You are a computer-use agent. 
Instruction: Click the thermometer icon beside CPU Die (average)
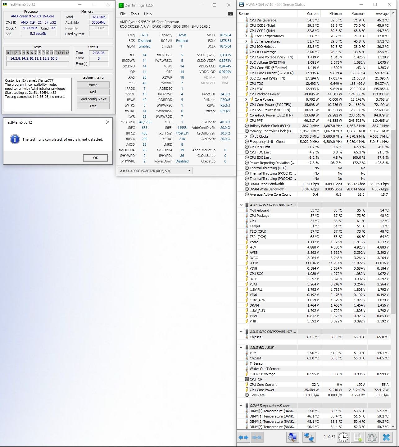coord(247,20)
